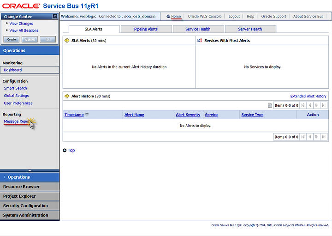Click the Logout link
Image resolution: width=332 pixels, height=236 pixels.
234,16
